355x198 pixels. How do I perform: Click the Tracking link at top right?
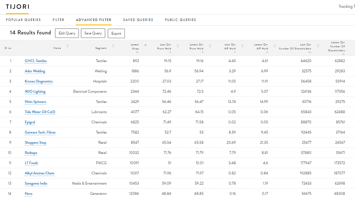pyautogui.click(x=347, y=7)
